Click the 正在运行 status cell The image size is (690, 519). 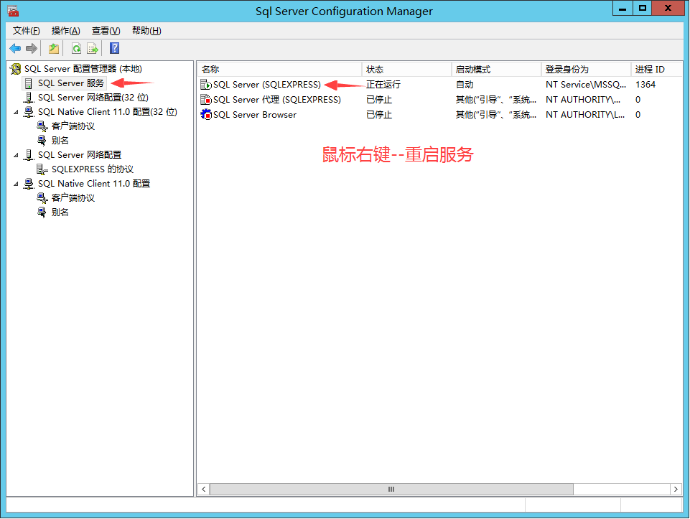coord(383,85)
